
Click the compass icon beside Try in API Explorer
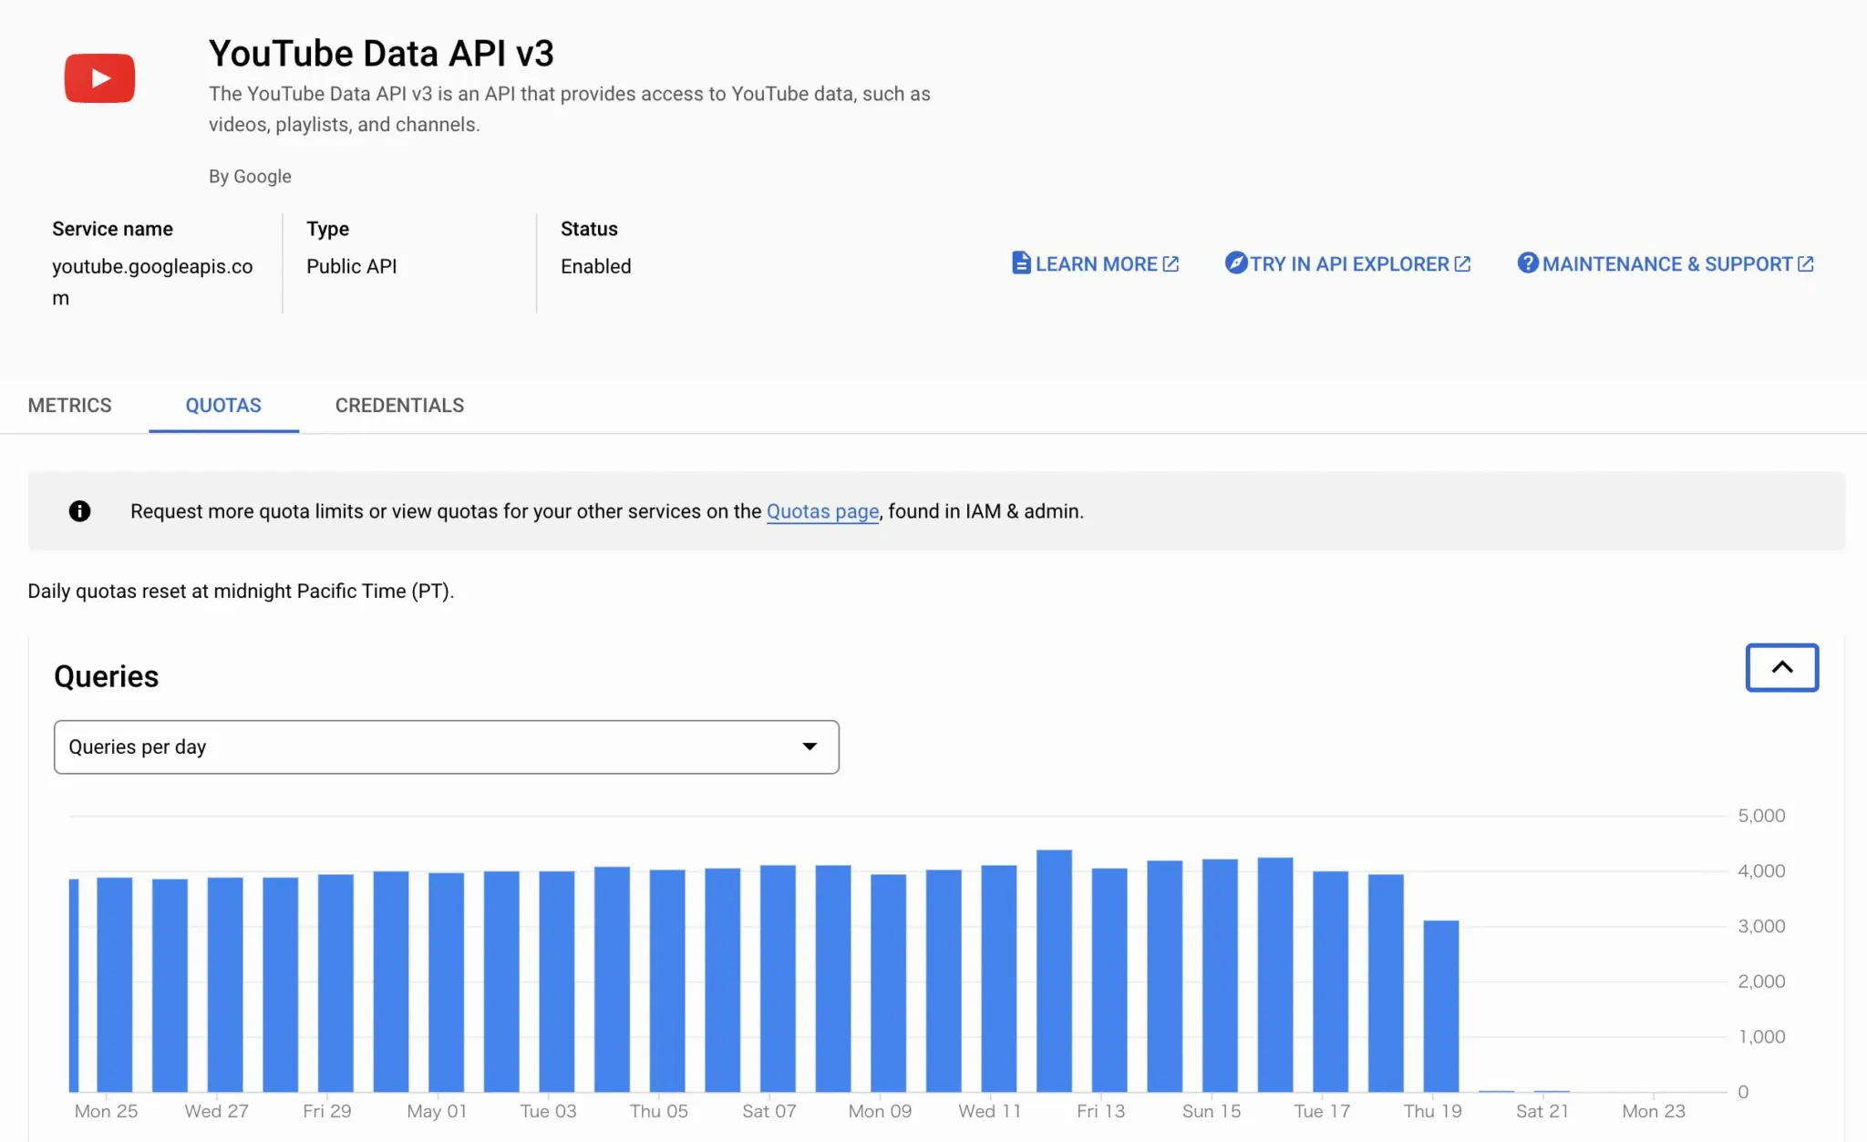pos(1235,263)
